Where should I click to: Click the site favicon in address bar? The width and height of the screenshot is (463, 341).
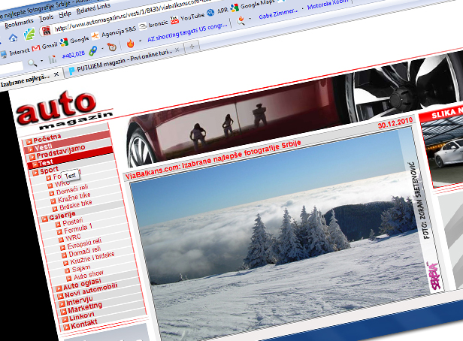(x=46, y=31)
